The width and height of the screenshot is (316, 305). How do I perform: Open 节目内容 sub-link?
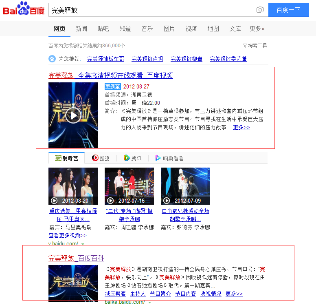[x=186, y=294]
